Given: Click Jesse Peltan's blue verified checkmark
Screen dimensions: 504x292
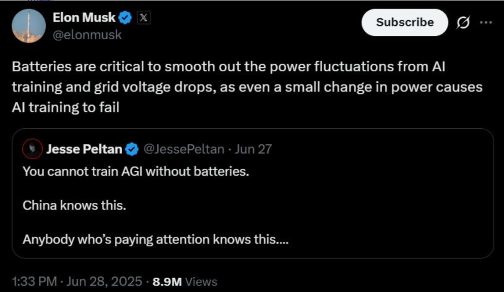Looking at the screenshot, I should pyautogui.click(x=132, y=149).
